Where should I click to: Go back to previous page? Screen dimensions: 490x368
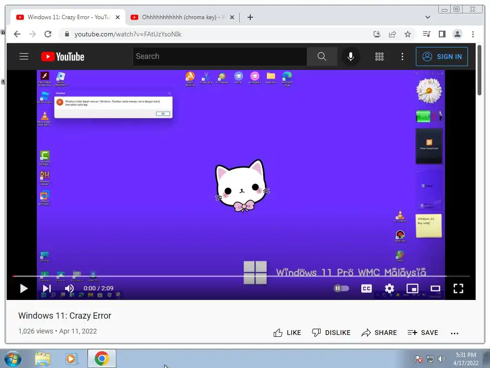tap(17, 34)
